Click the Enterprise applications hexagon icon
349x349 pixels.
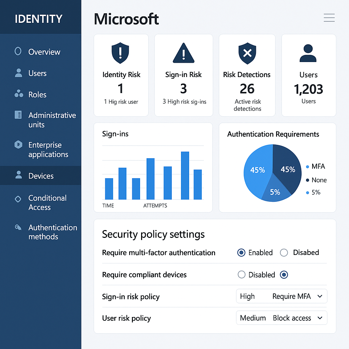click(x=18, y=145)
